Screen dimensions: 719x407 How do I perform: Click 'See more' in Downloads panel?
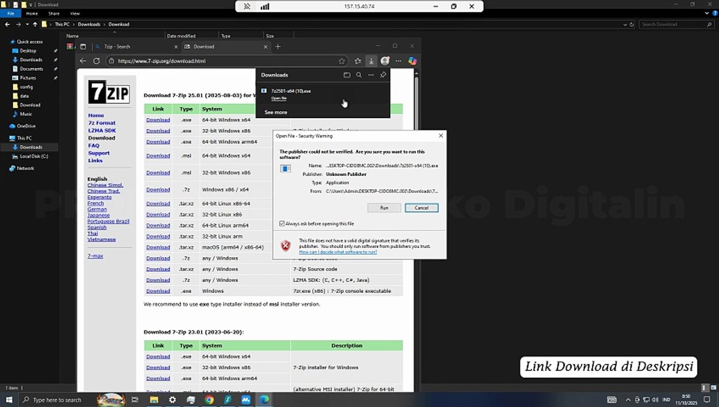pos(276,112)
